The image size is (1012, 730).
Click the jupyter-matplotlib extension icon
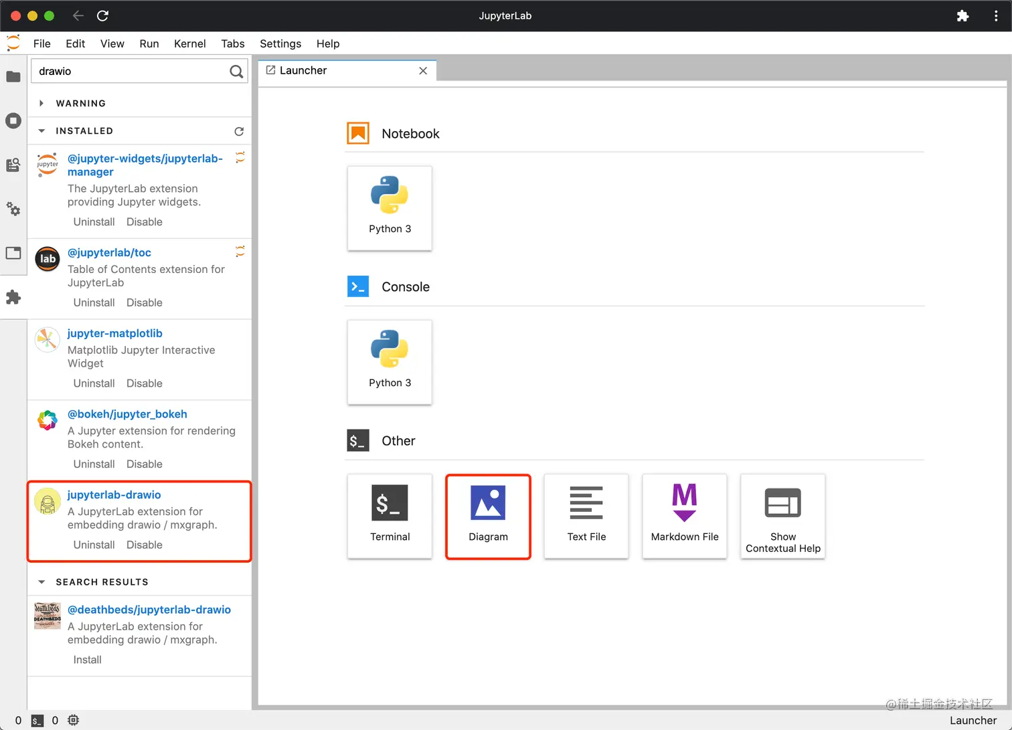pos(47,340)
